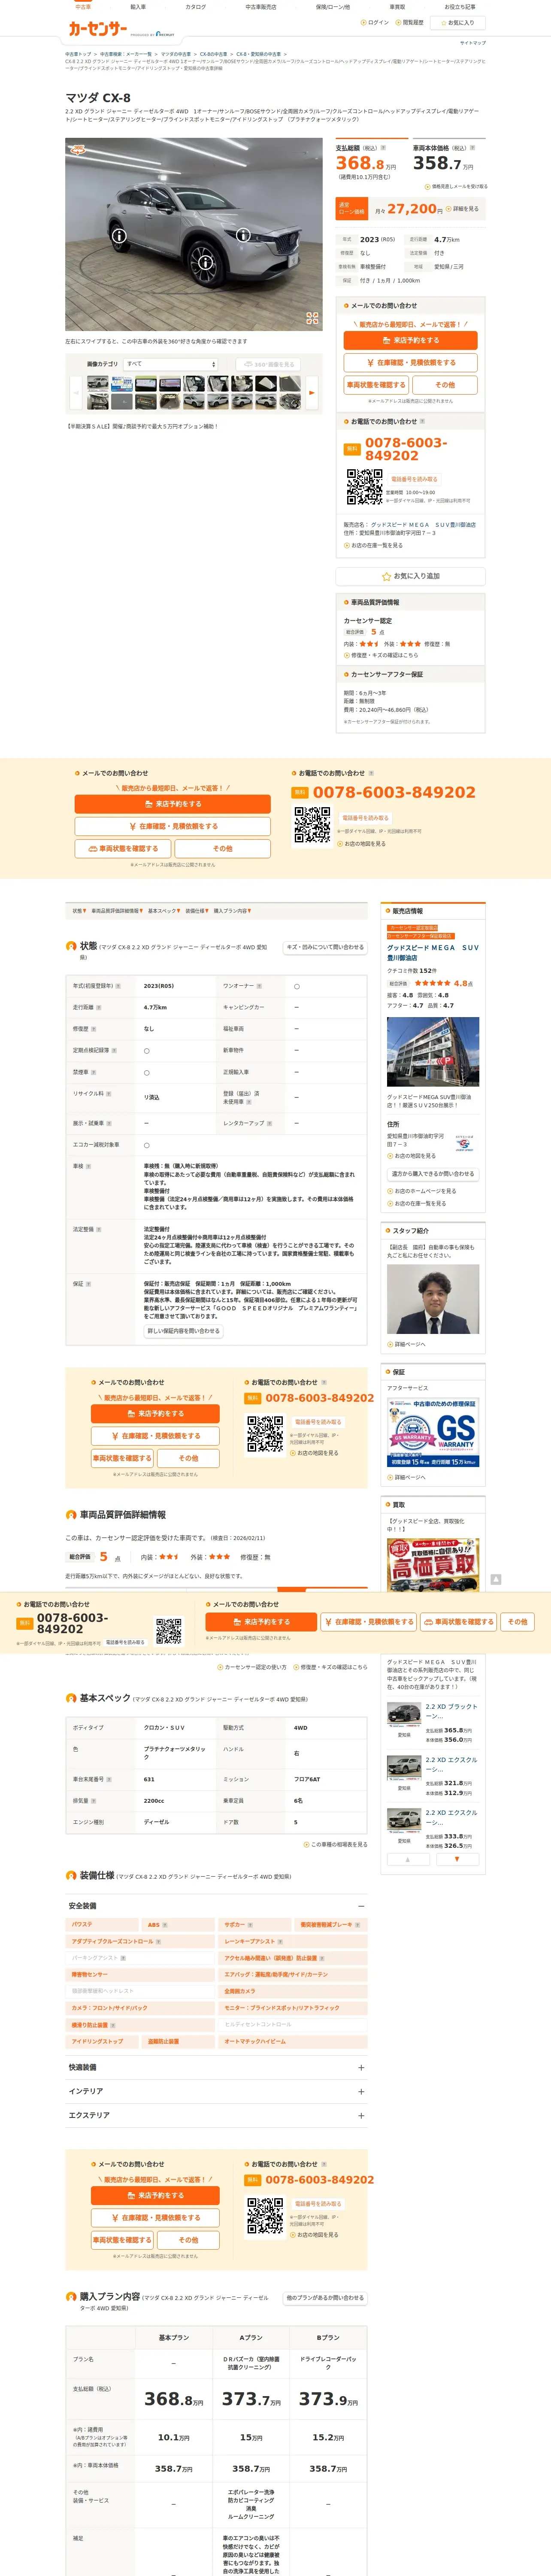
Task: Jump to 購入プラン内容 via the anchor navigation
Action: click(x=232, y=911)
